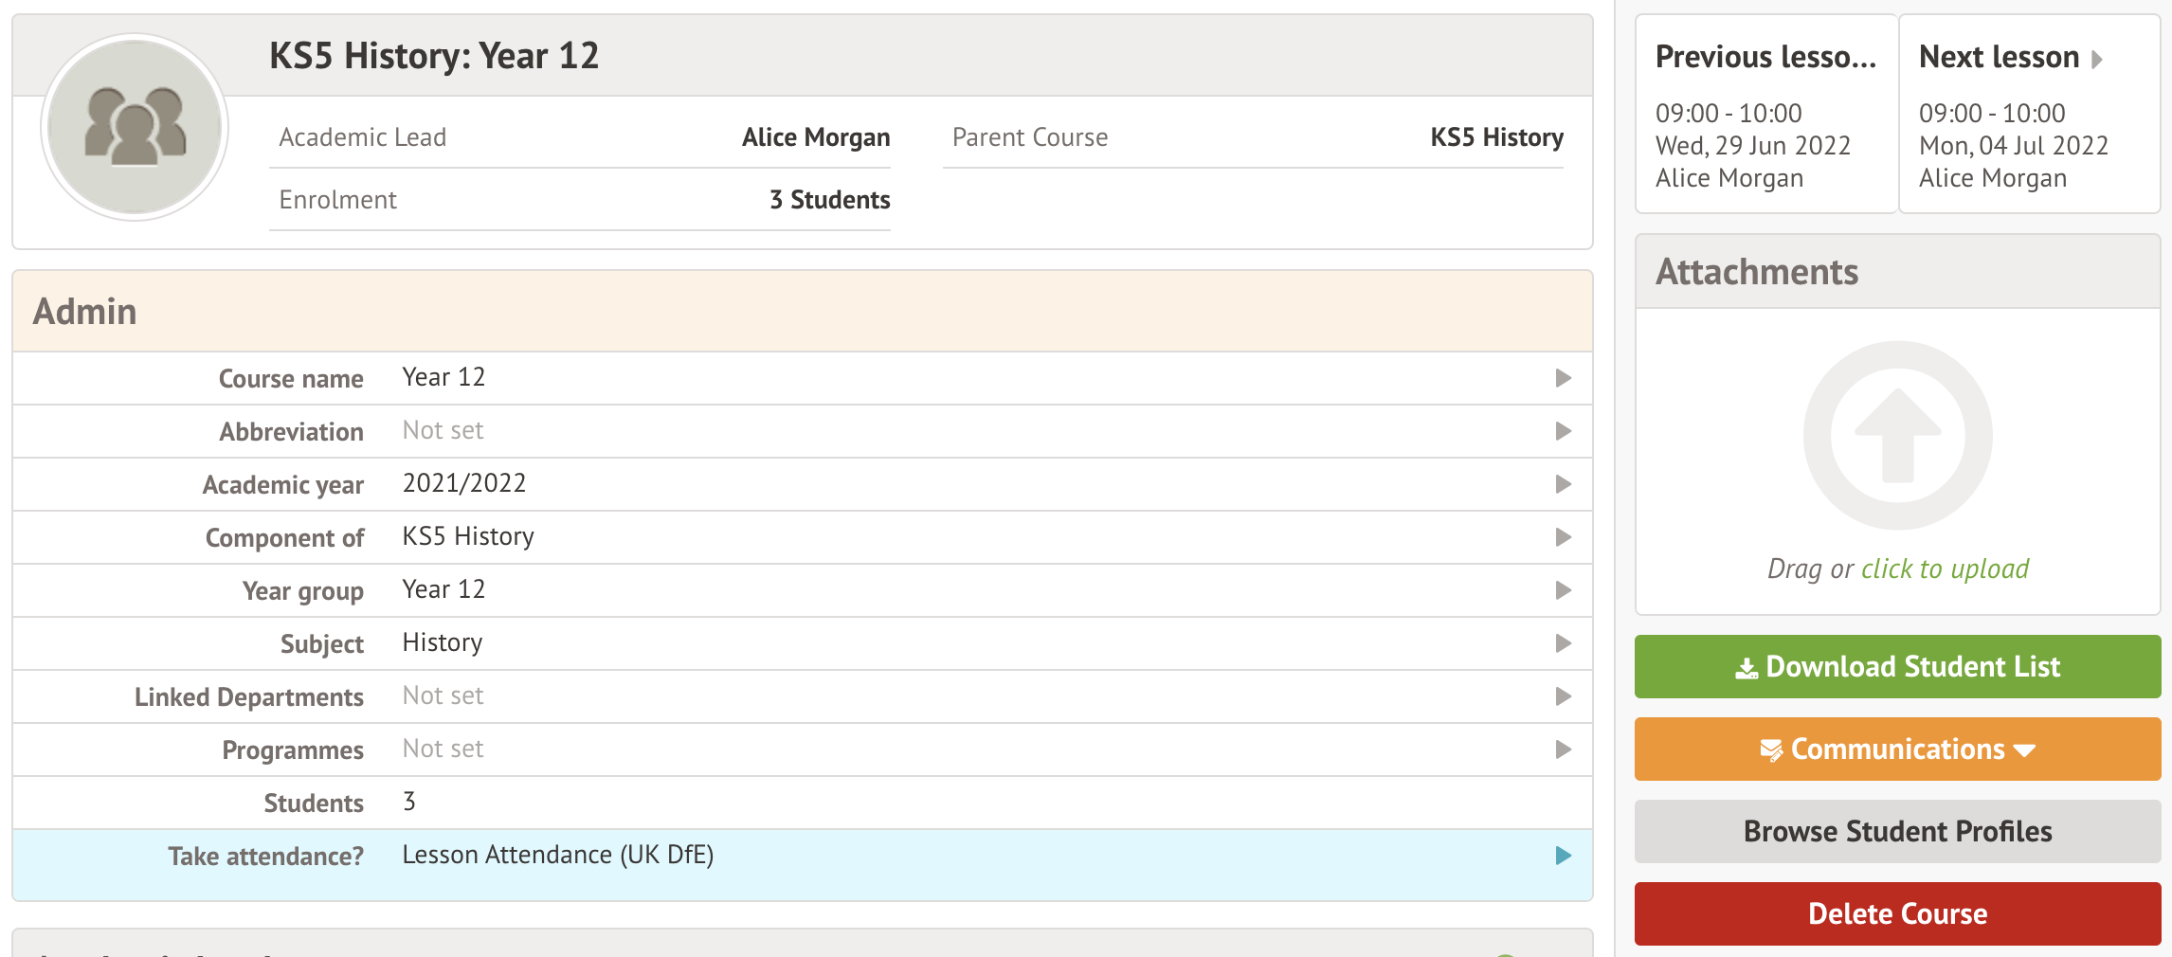The height and width of the screenshot is (957, 2172).
Task: Click the envelope icon on Communications button
Action: (1770, 750)
